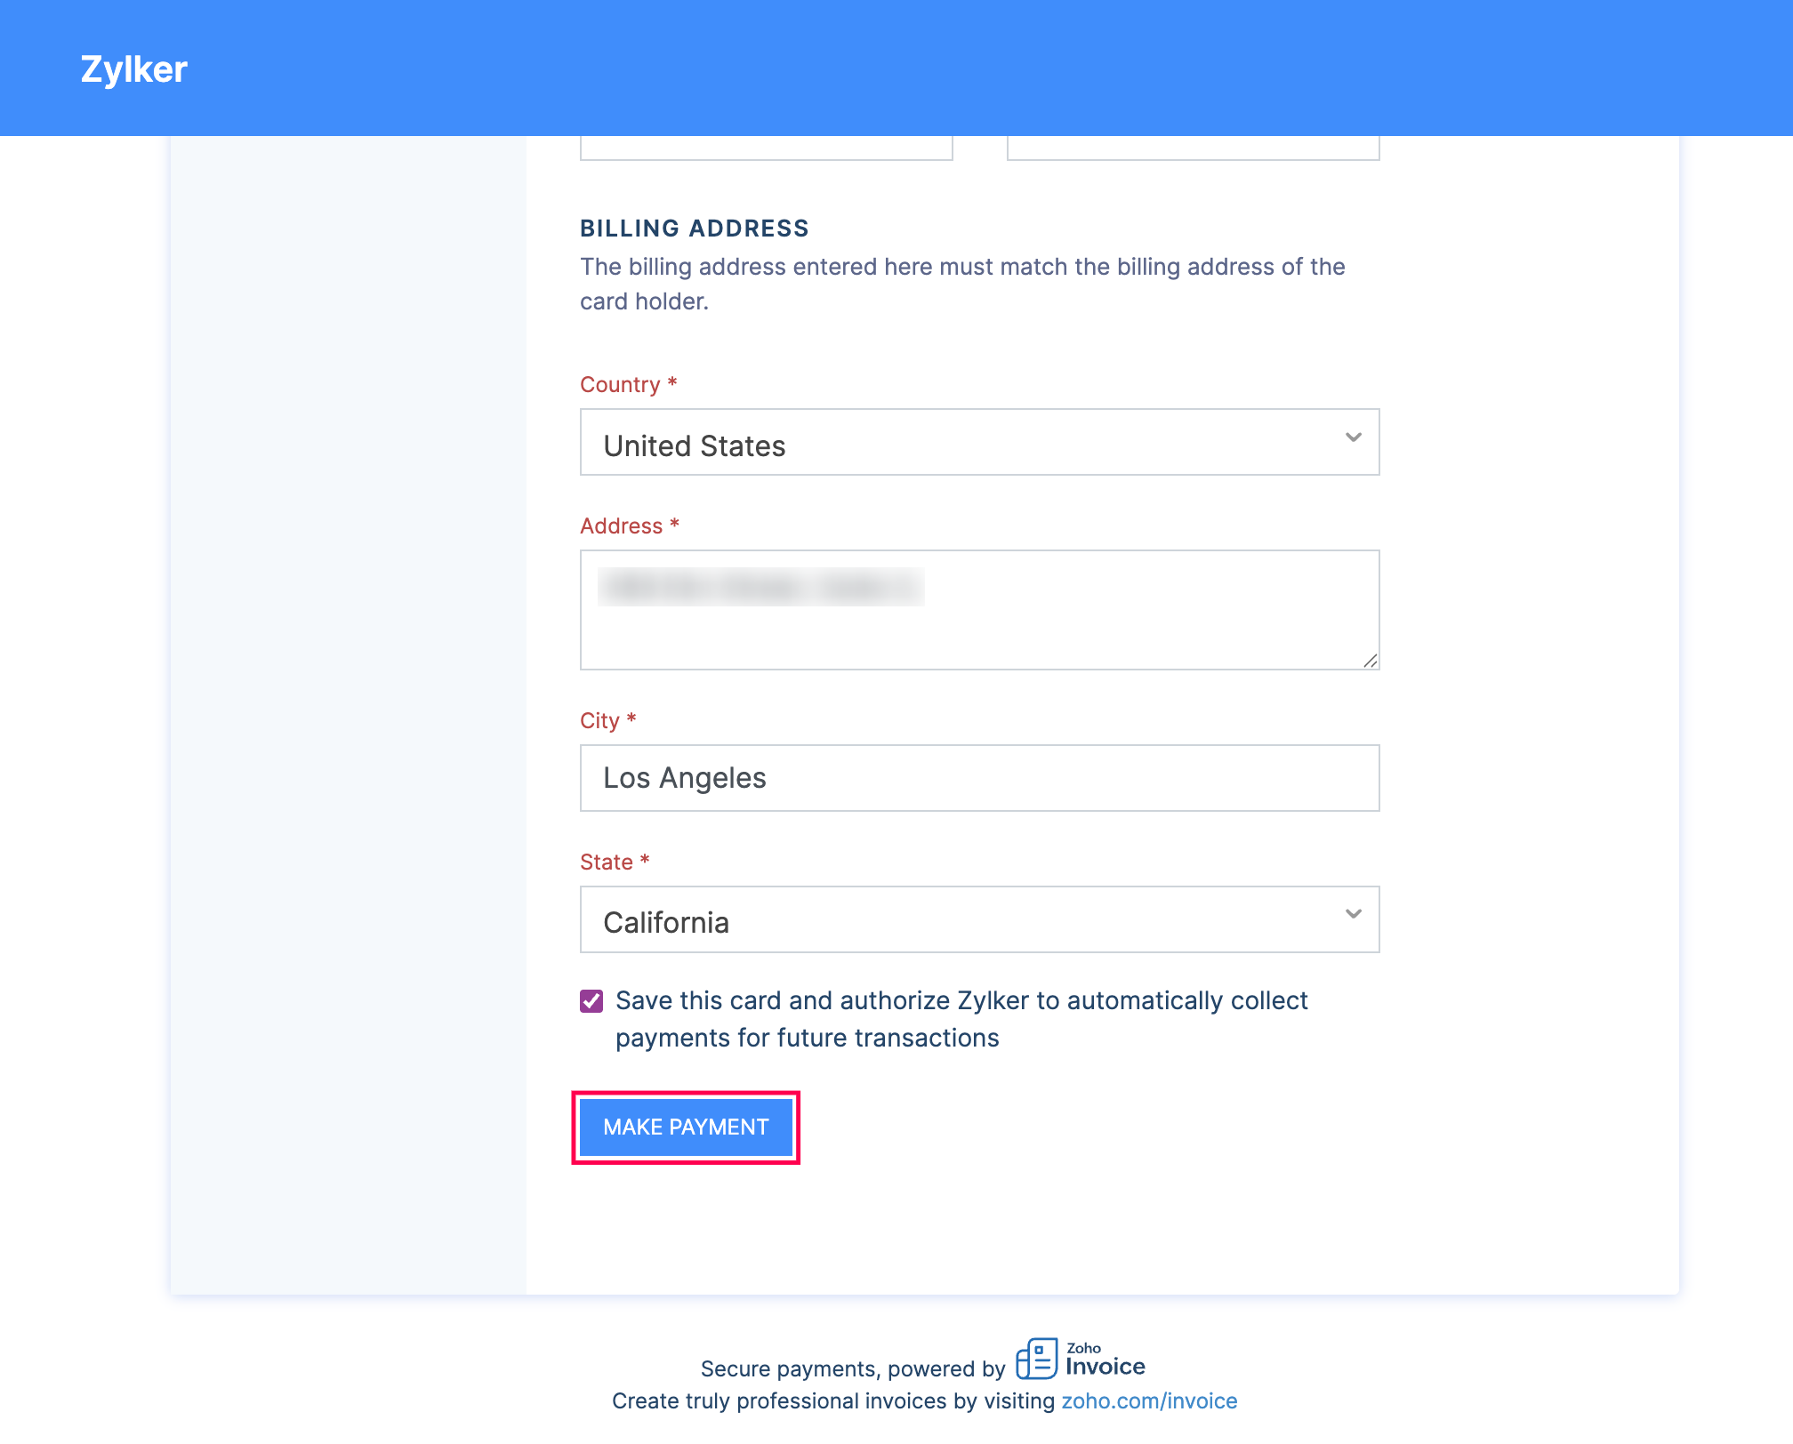Viewport: 1793px width, 1444px height.
Task: Click the Zylker logo in the header
Action: pyautogui.click(x=133, y=69)
